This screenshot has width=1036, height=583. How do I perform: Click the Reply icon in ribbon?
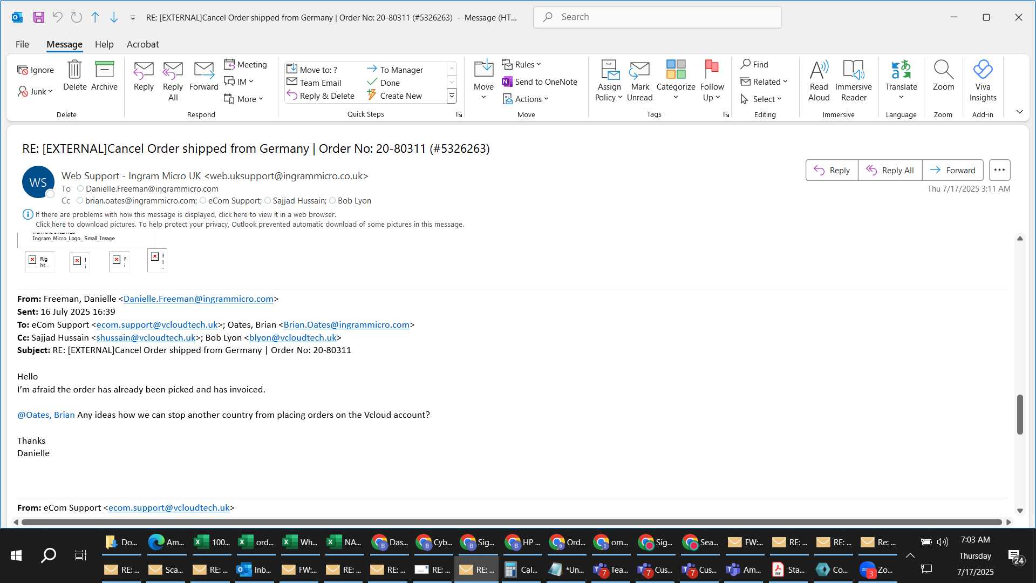(144, 76)
